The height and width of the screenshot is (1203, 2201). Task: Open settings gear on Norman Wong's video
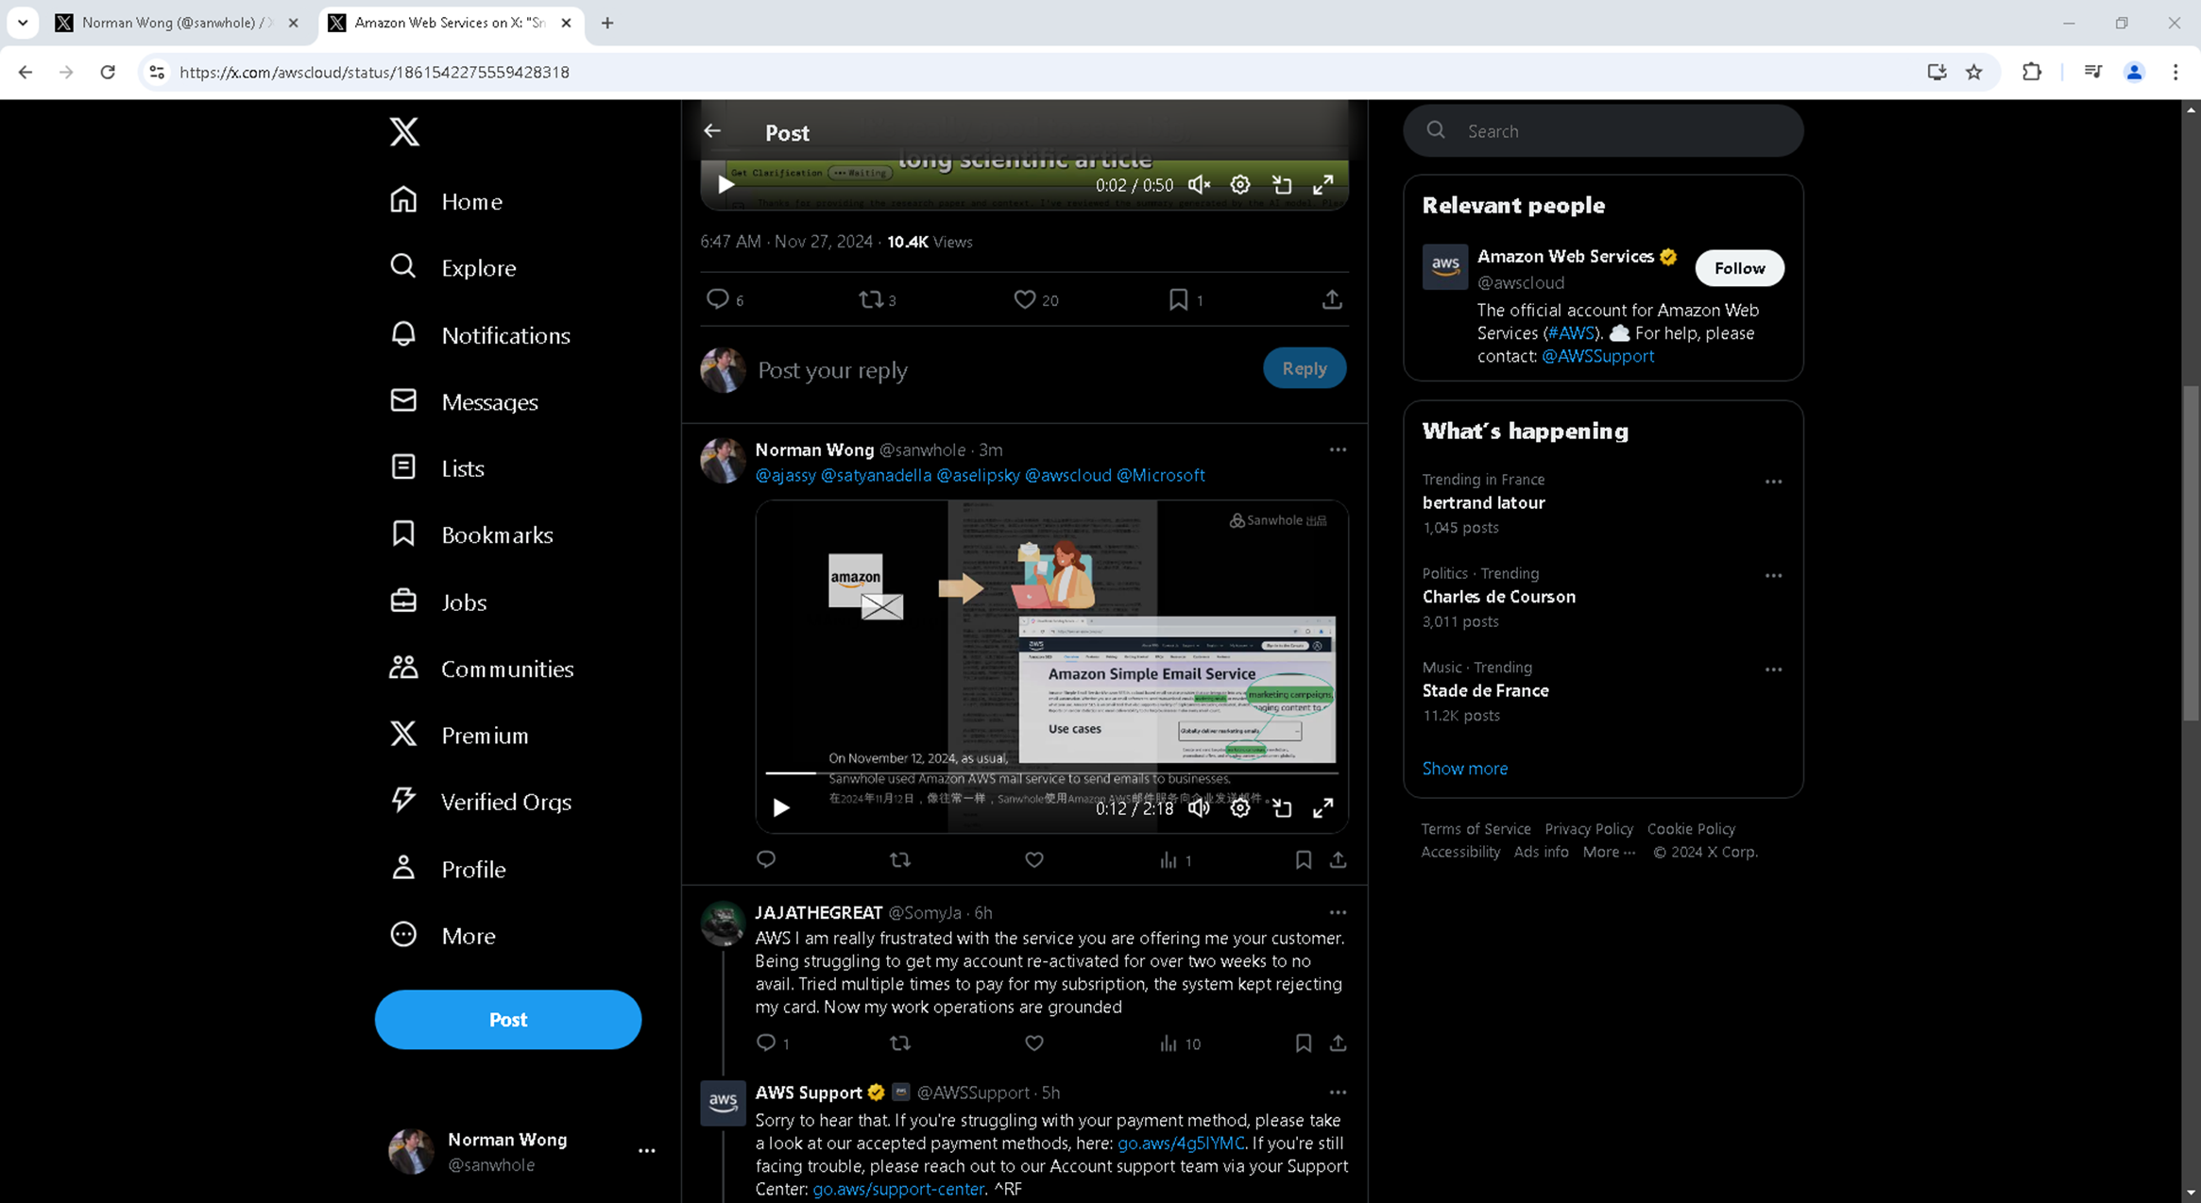pos(1240,808)
